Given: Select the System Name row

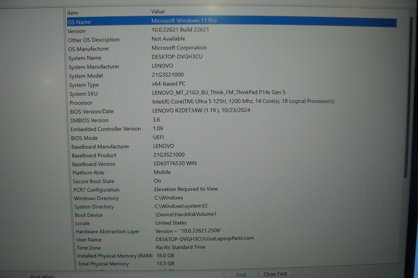Looking at the screenshot, I should 85,58.
